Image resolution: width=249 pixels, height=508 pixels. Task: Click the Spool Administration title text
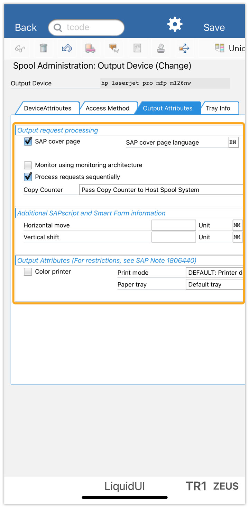pos(102,66)
